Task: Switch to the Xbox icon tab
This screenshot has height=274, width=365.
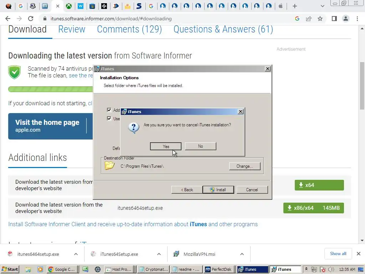Action: (x=69, y=6)
